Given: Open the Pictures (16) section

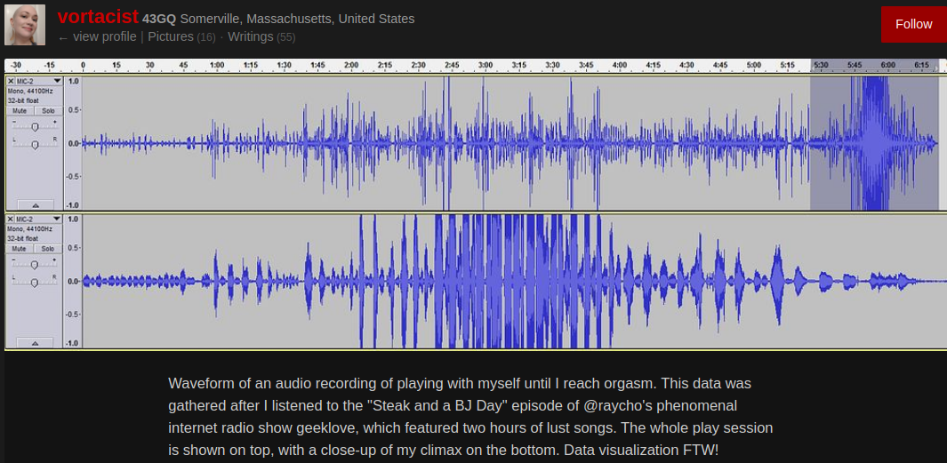Looking at the screenshot, I should pos(181,36).
